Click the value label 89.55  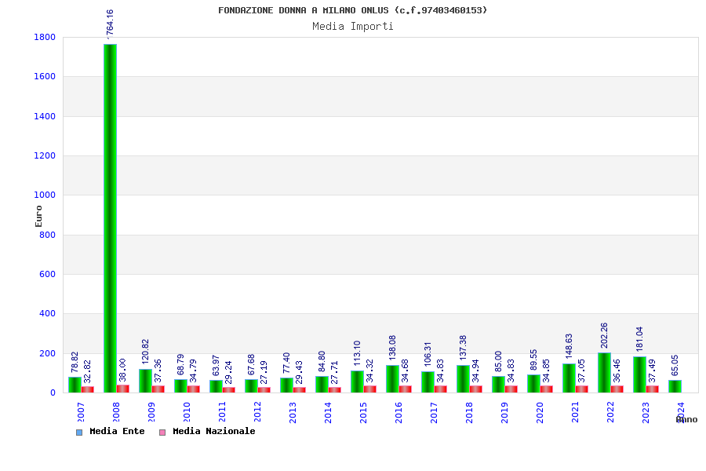point(533,360)
